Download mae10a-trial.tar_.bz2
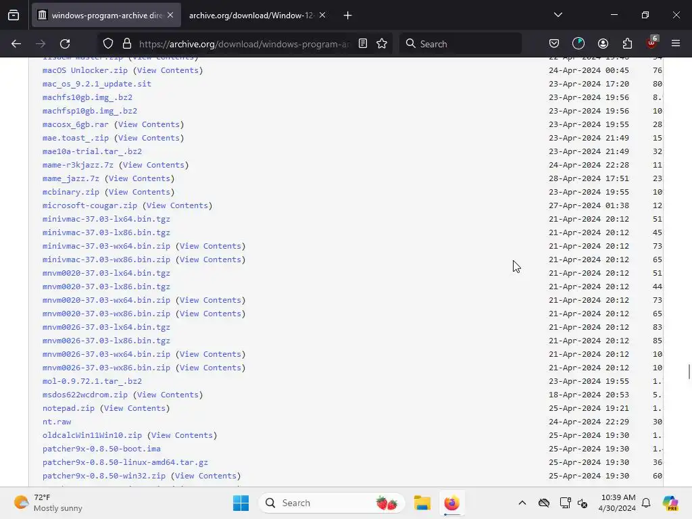 coord(92,151)
